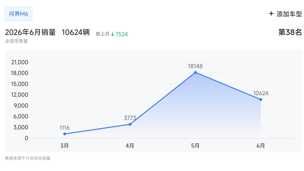Click the 6月 axis label
This screenshot has height=171, width=304.
(261, 146)
